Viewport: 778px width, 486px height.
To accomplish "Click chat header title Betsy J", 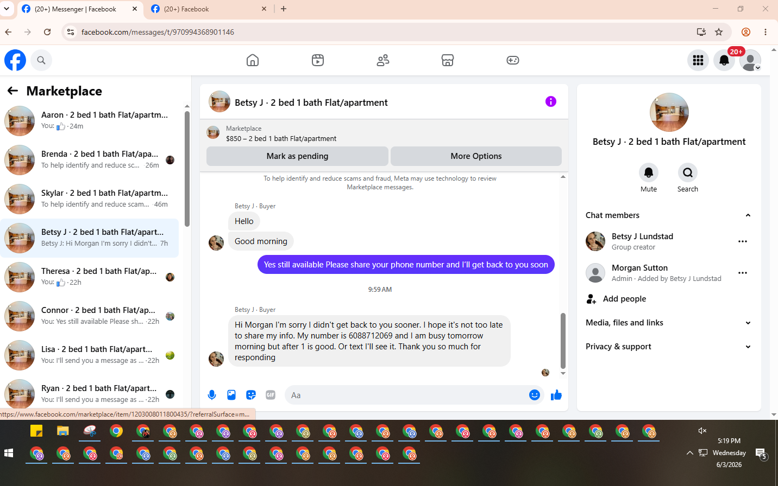I will pyautogui.click(x=311, y=103).
